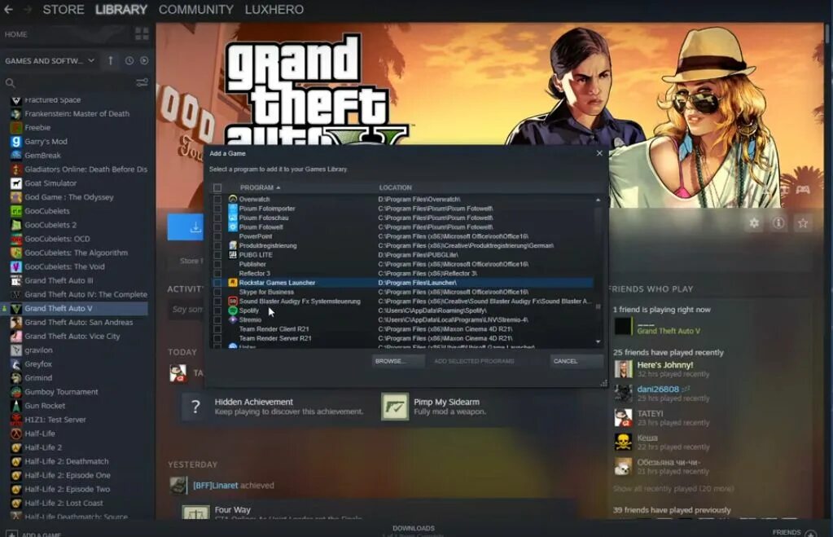Click Add Selected Programs button
Viewport: 833px width, 537px height.
474,361
